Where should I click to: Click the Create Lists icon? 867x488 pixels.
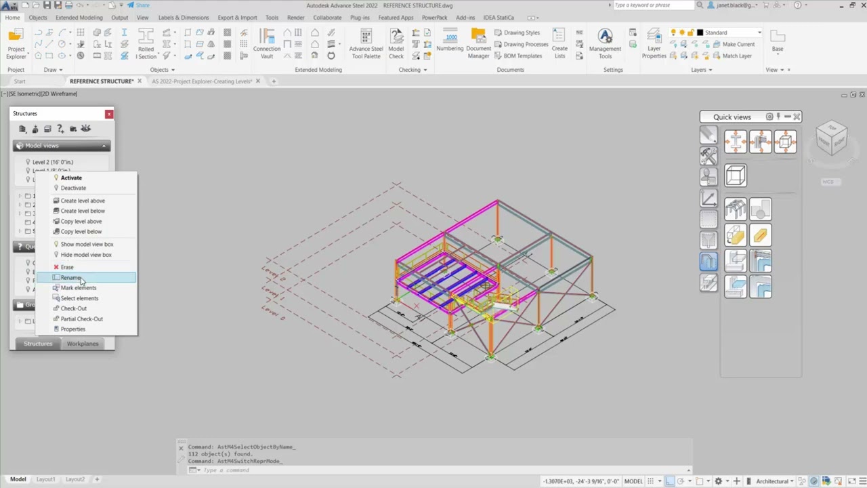[559, 44]
